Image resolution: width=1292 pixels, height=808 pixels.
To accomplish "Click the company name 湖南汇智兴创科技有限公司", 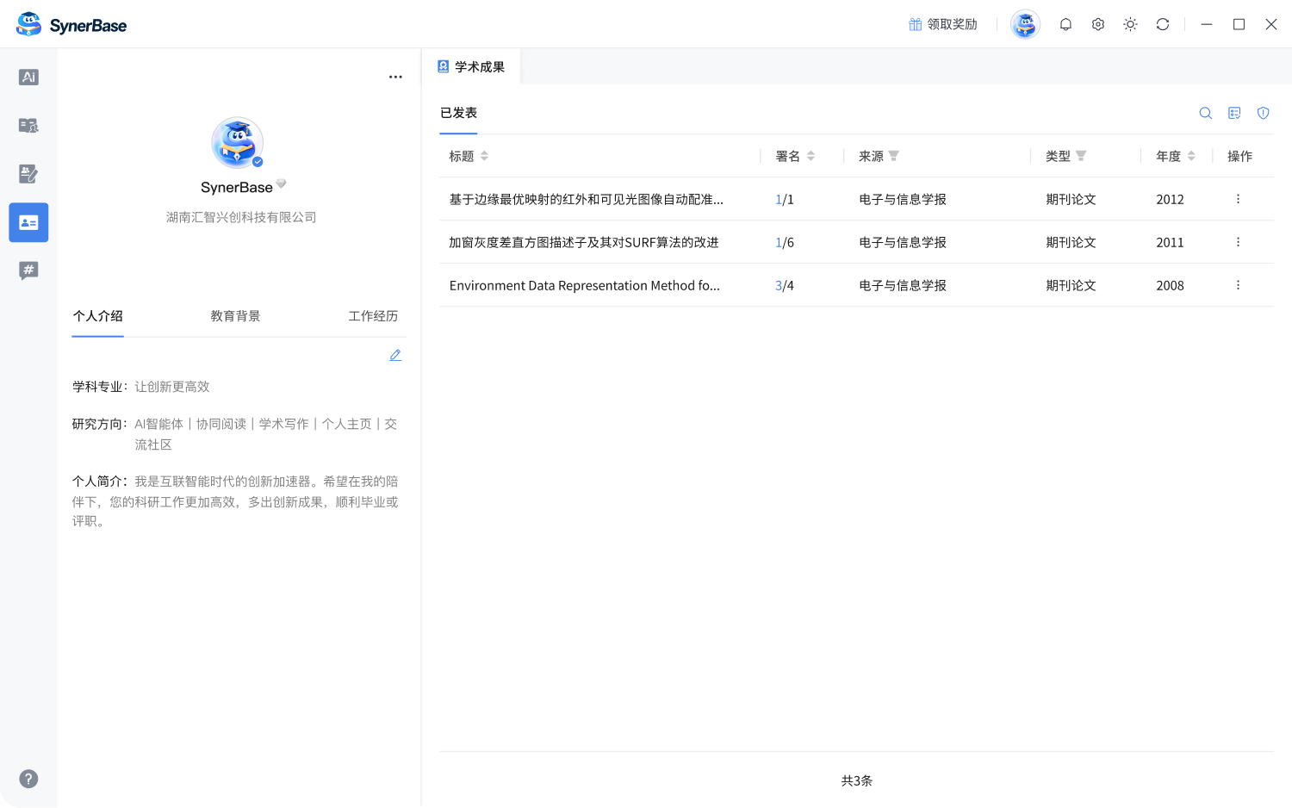I will pyautogui.click(x=241, y=217).
